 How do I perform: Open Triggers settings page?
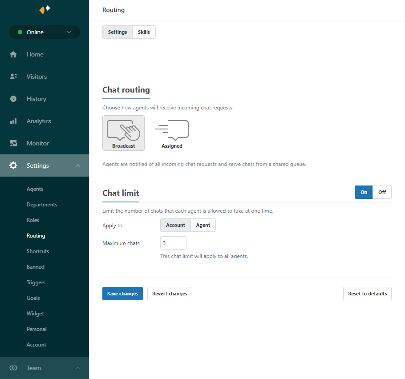(x=36, y=282)
